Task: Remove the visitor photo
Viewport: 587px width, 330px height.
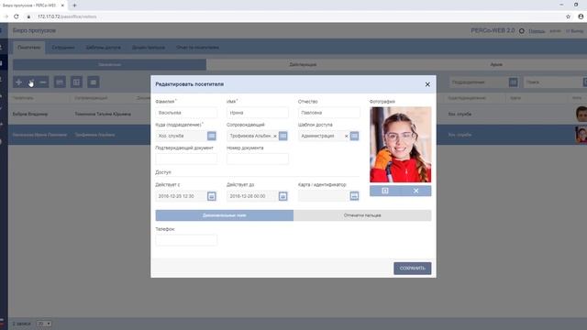Action: pyautogui.click(x=415, y=191)
